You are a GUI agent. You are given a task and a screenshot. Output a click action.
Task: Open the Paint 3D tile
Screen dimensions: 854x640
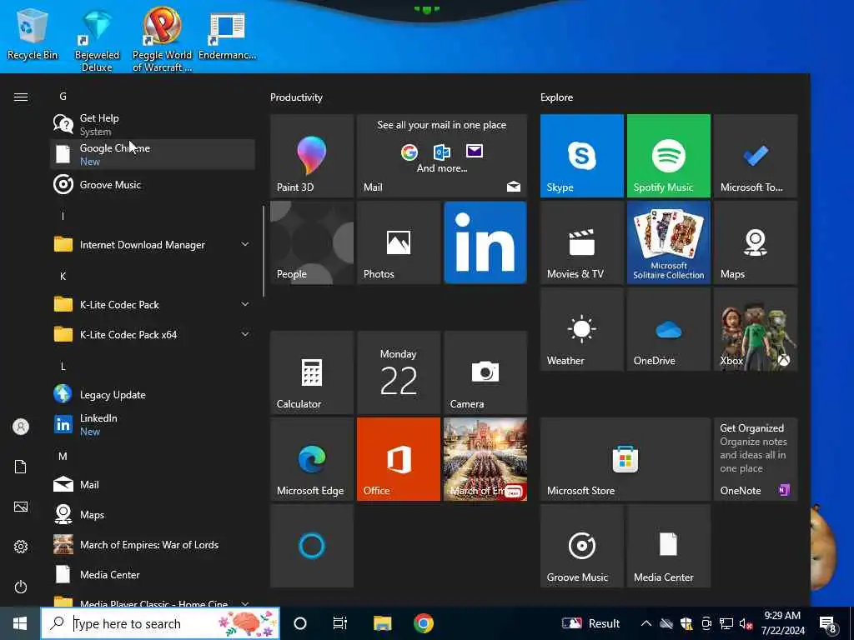pyautogui.click(x=312, y=156)
